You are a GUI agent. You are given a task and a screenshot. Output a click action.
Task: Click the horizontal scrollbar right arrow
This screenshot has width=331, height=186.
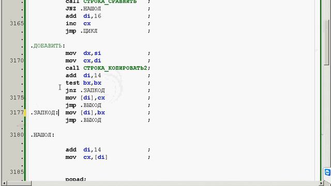(x=321, y=183)
